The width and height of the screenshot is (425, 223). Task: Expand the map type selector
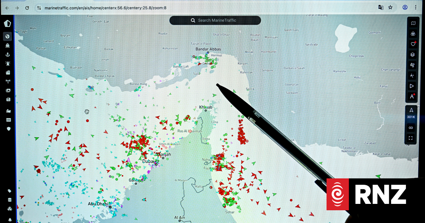(413, 23)
